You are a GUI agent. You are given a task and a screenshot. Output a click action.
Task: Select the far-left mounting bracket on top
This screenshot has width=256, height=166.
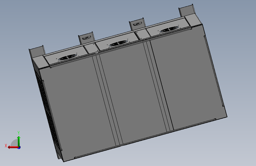point(37,51)
